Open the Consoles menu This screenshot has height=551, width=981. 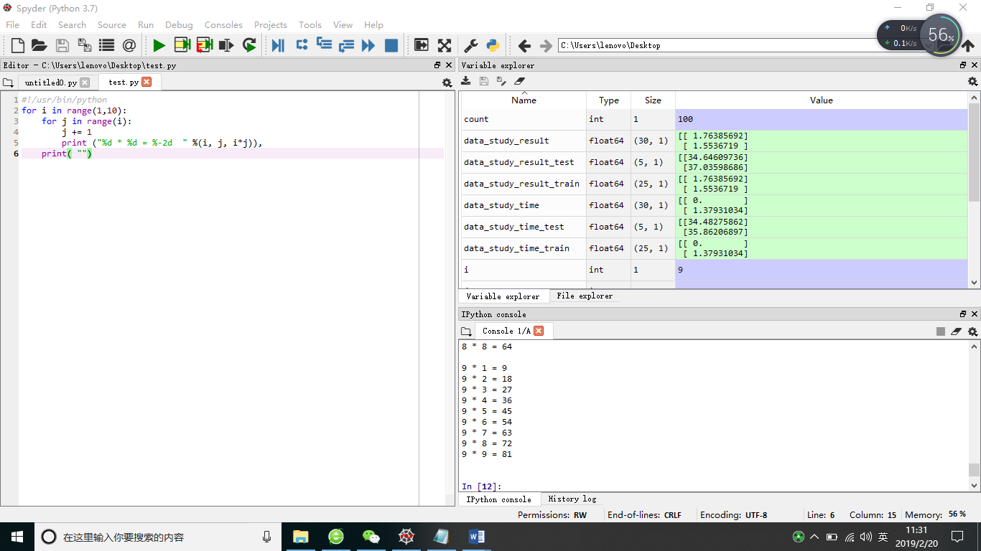(x=223, y=24)
